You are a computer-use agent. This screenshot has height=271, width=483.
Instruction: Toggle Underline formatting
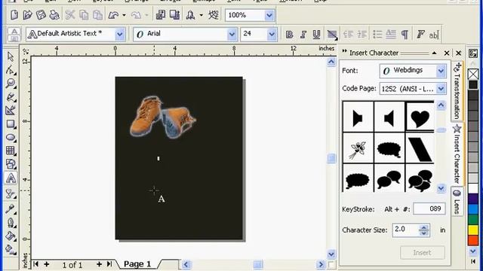point(316,34)
